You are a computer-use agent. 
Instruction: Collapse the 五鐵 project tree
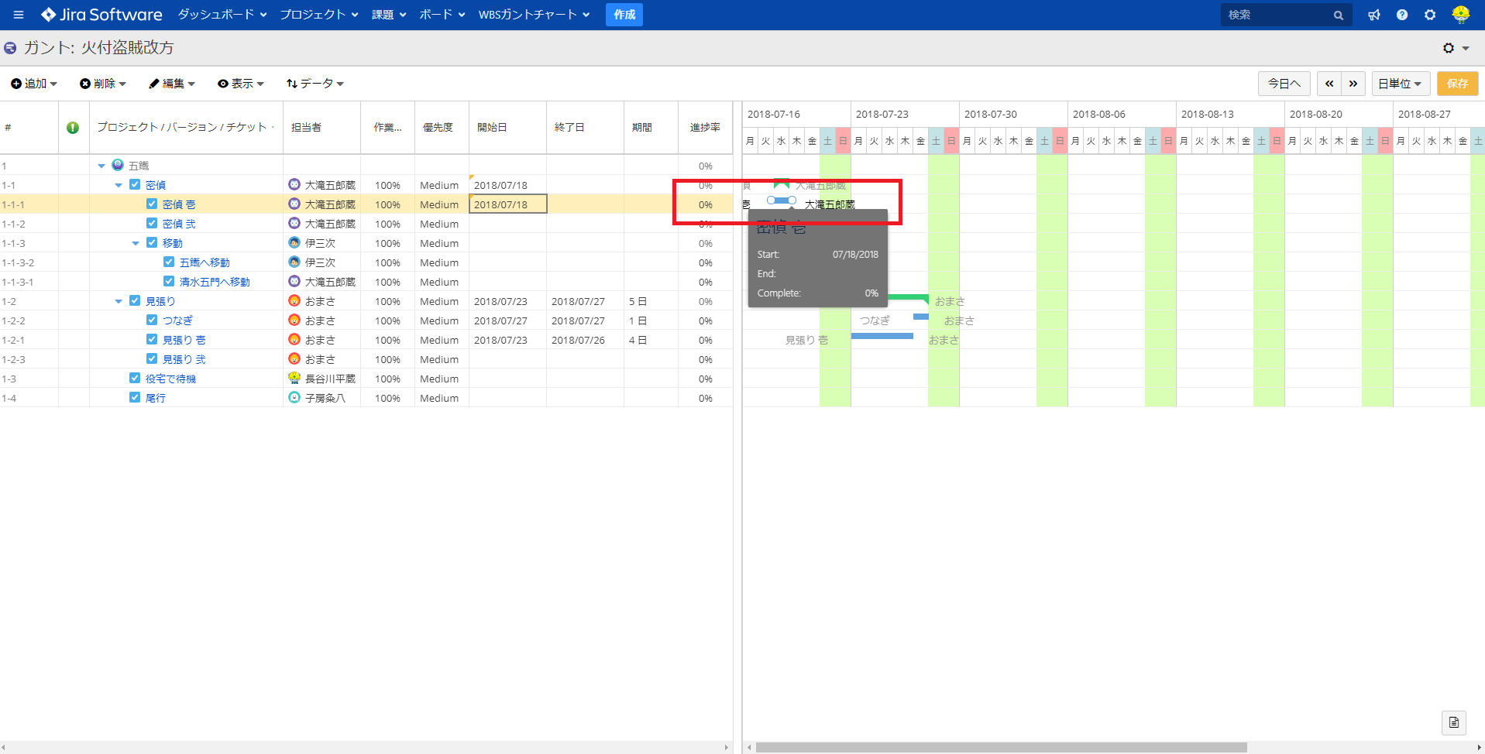pos(101,166)
